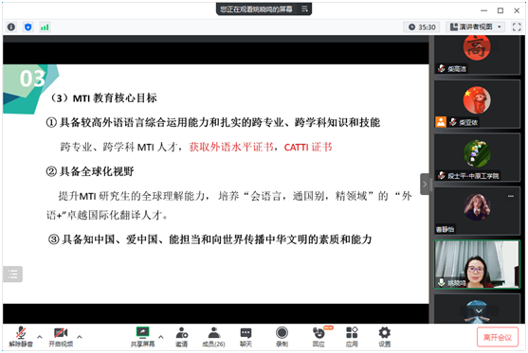Viewport: 528px width, 353px height.
Task: Open speaker view (演讲者视图) dropdown
Action: (x=476, y=26)
